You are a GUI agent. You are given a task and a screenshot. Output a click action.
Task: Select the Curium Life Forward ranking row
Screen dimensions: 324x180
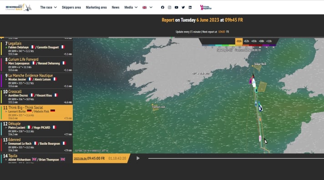36,65
